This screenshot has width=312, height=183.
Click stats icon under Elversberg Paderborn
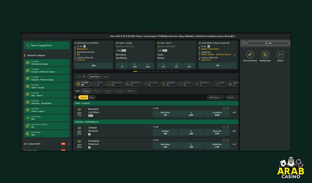[x=89, y=147]
